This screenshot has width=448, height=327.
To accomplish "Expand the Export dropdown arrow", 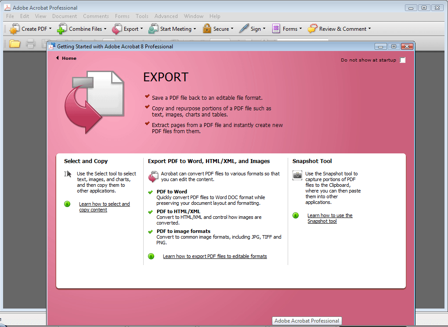I will pos(142,29).
